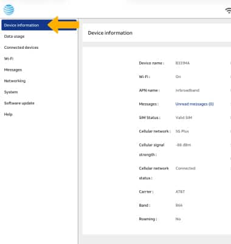
Task: Click the AT&T carrier value
Action: coord(180,192)
